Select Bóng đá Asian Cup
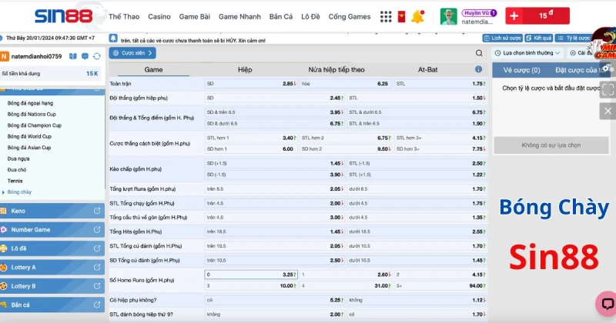Image resolution: width=616 pixels, height=323 pixels. [x=29, y=148]
